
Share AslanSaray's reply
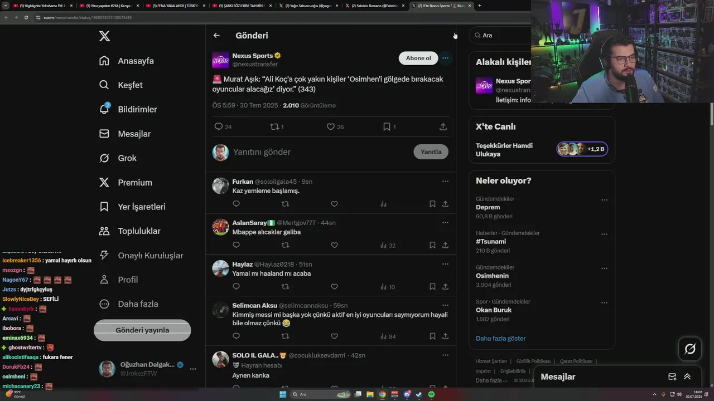tap(445, 245)
